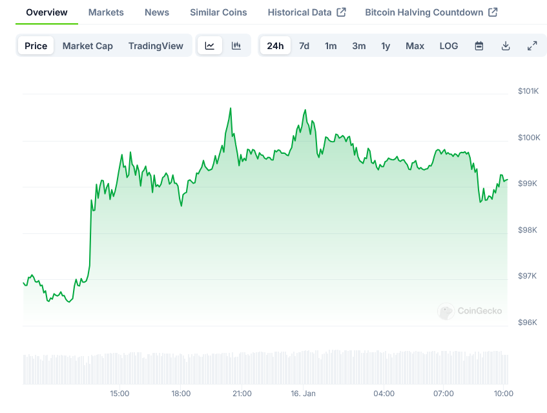Open the Similar Coins tab
Viewport: 547px width, 413px height.
coord(218,12)
